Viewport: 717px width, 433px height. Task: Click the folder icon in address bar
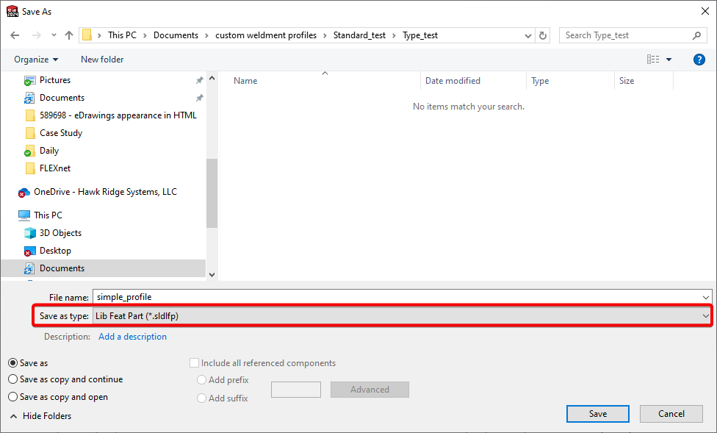click(87, 35)
